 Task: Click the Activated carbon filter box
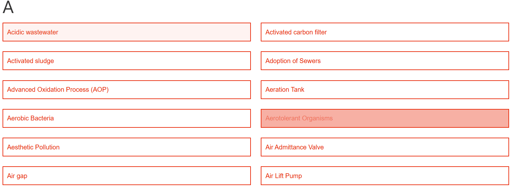(385, 32)
